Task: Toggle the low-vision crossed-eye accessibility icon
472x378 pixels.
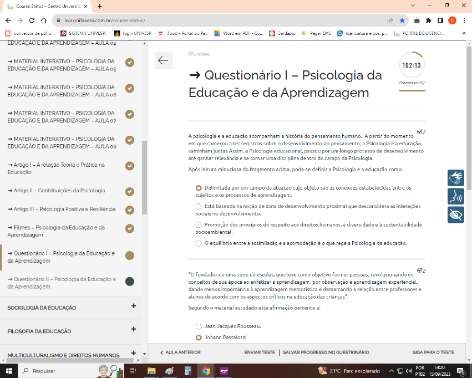Action: click(456, 214)
